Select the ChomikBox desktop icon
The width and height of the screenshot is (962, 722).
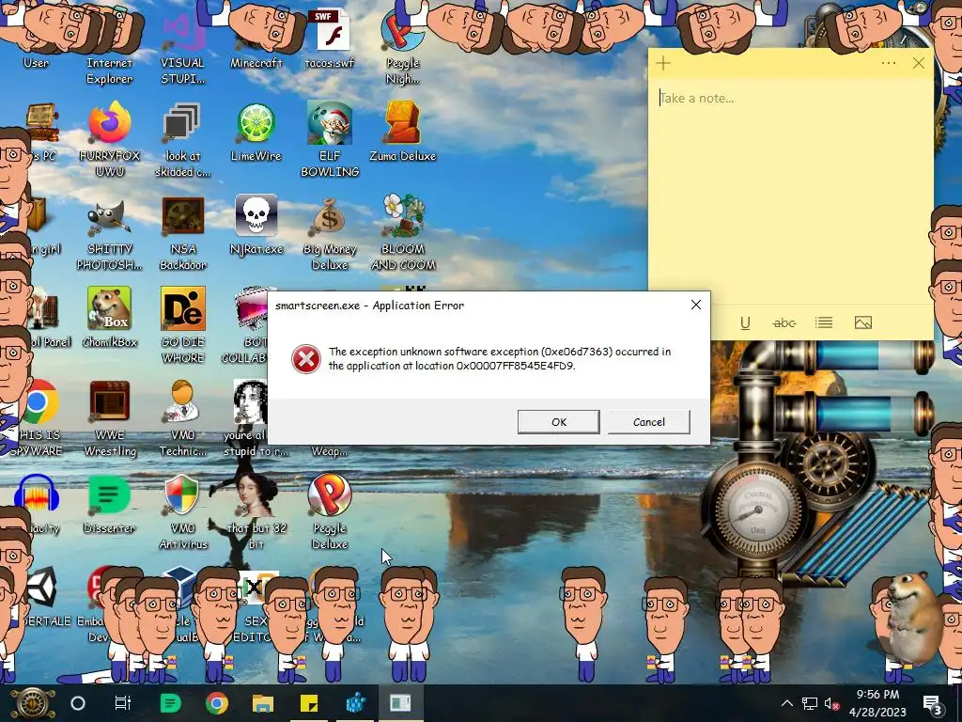(109, 318)
